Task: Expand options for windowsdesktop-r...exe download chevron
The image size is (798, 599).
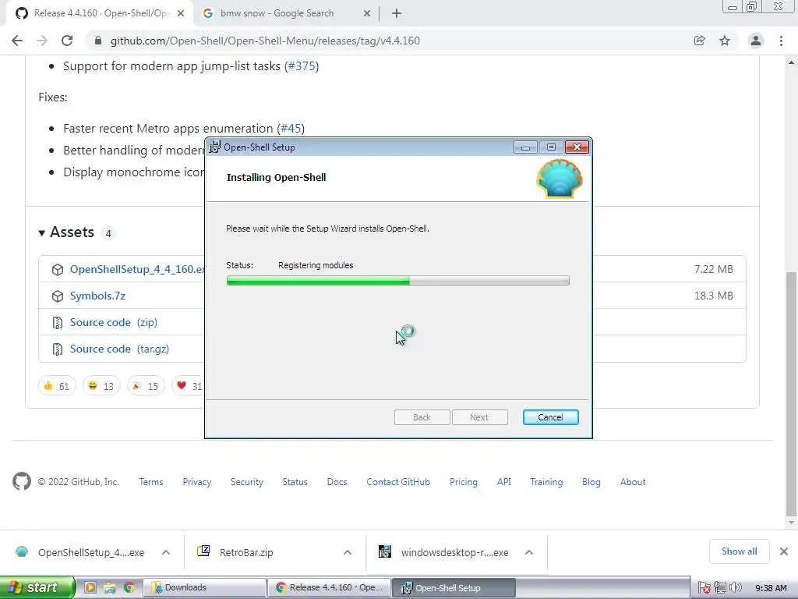Action: tap(529, 552)
